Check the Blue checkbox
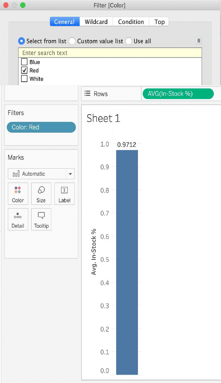This screenshot has height=383, width=221. pos(24,62)
